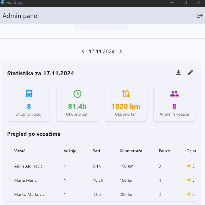Click the date 17.11.2024 between the arrows
This screenshot has width=205, height=205.
pos(101,52)
